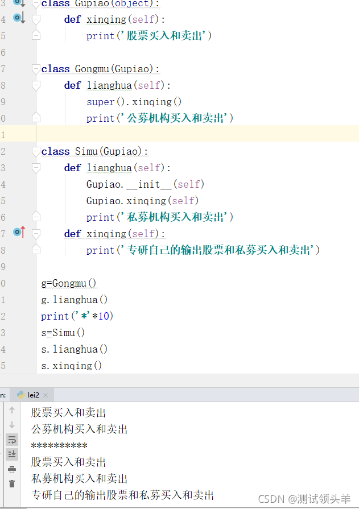The image size is (359, 509).
Task: Click the Python icon on lei2 tab
Action: [x=20, y=395]
